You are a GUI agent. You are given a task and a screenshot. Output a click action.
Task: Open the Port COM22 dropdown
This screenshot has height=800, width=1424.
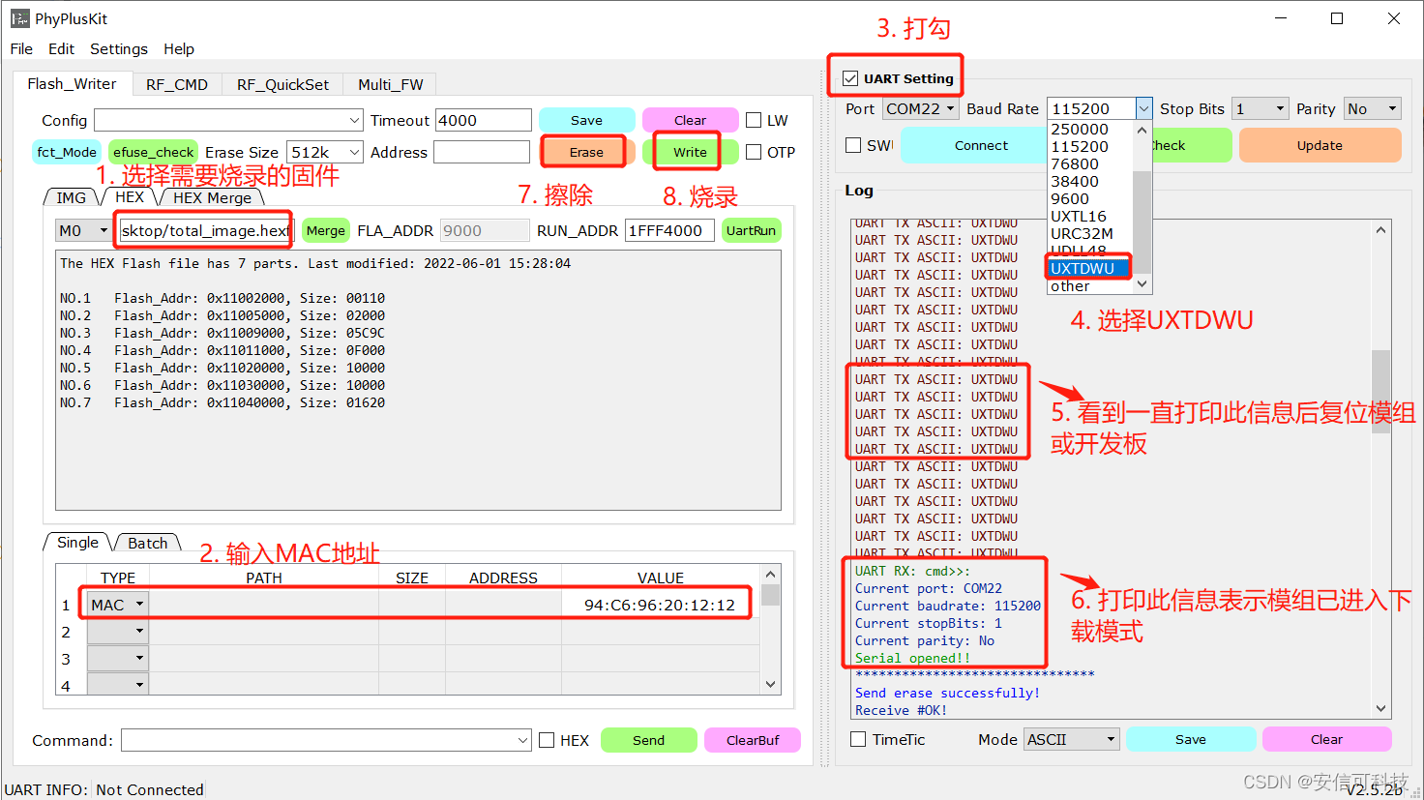[920, 109]
